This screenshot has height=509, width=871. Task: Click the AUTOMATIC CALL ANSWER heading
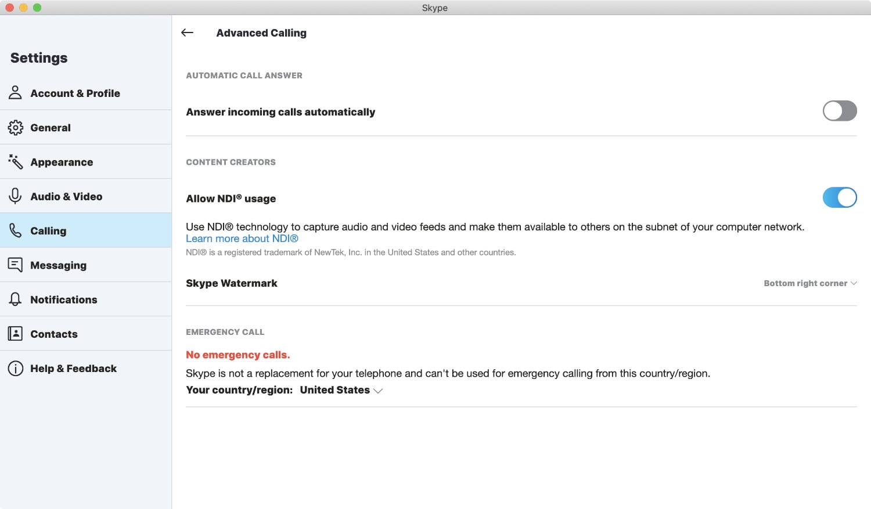244,75
